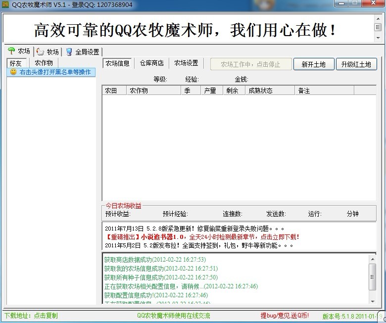Switch to the 农场设置 tab
The image size is (386, 323).
coord(186,63)
